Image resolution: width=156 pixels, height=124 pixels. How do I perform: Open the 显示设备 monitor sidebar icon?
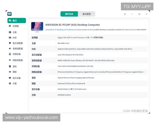10,78
